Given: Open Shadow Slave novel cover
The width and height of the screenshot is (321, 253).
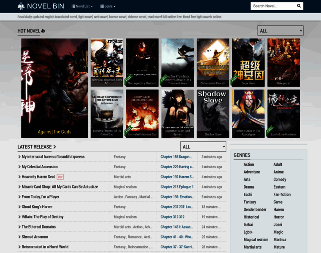Looking at the screenshot, I should [x=213, y=113].
